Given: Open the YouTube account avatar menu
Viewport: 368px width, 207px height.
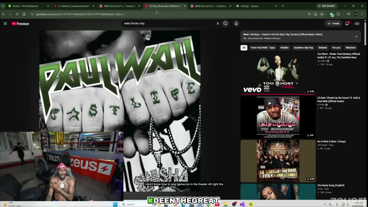Looking at the screenshot, I should click(x=357, y=24).
